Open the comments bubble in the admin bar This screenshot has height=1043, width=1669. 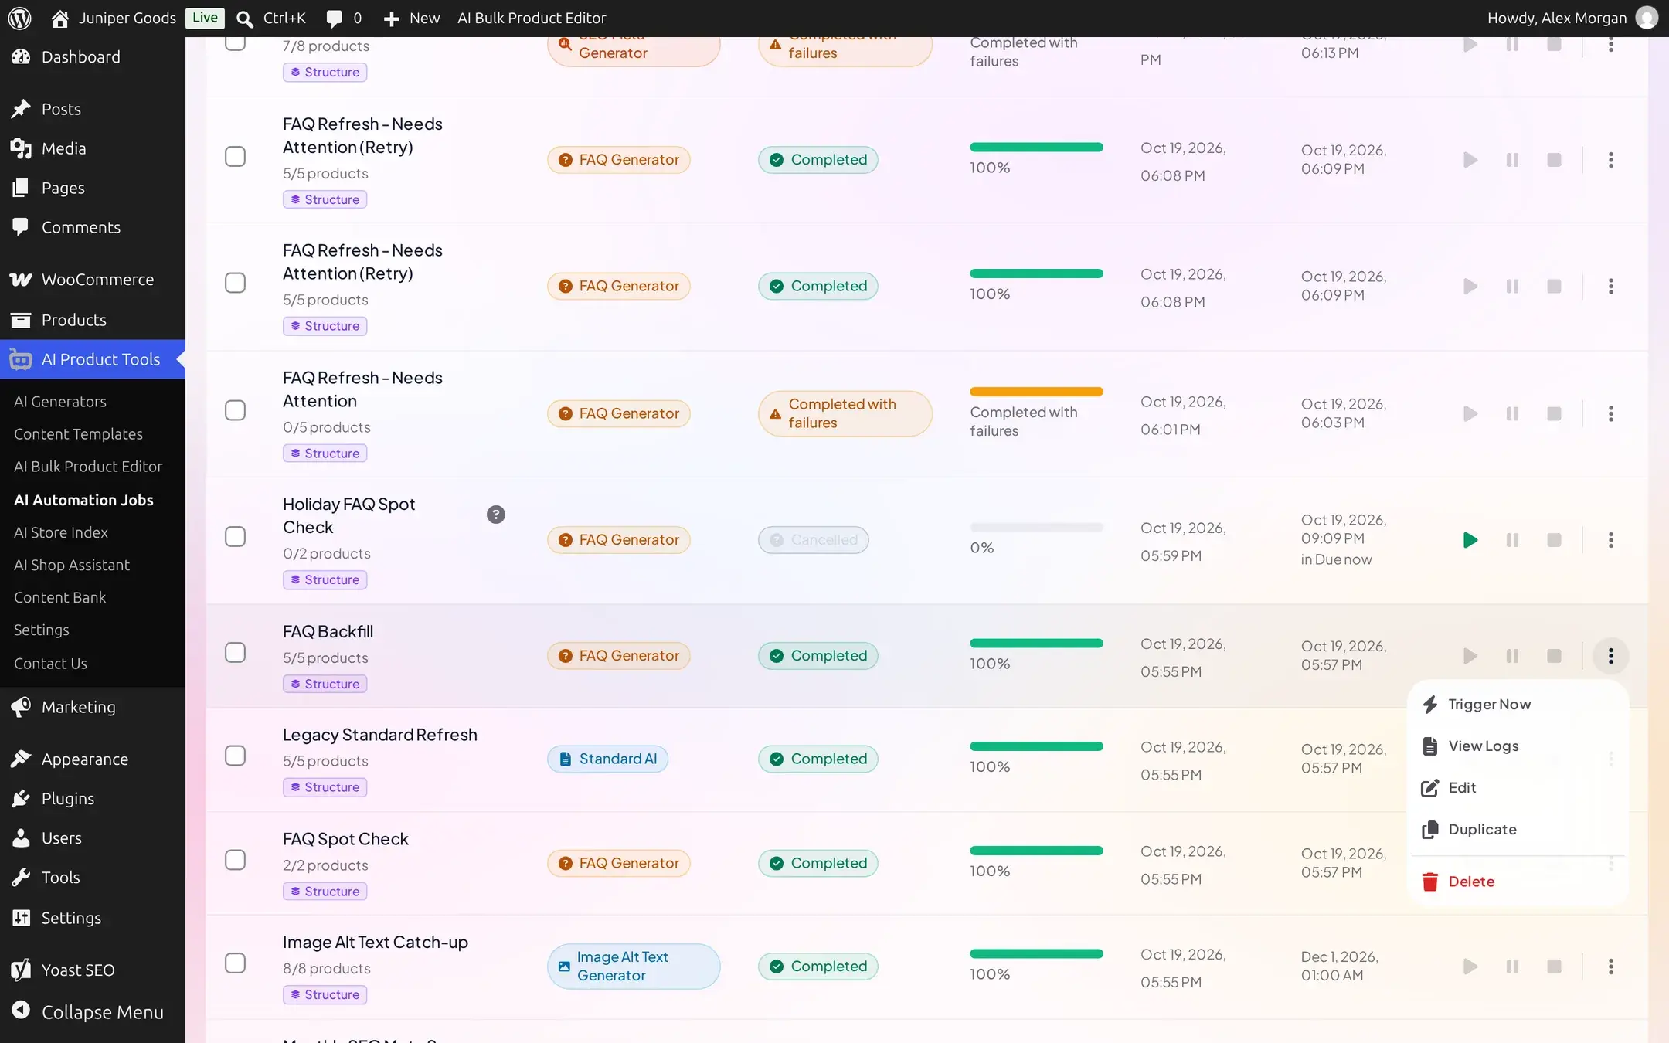[x=335, y=19]
